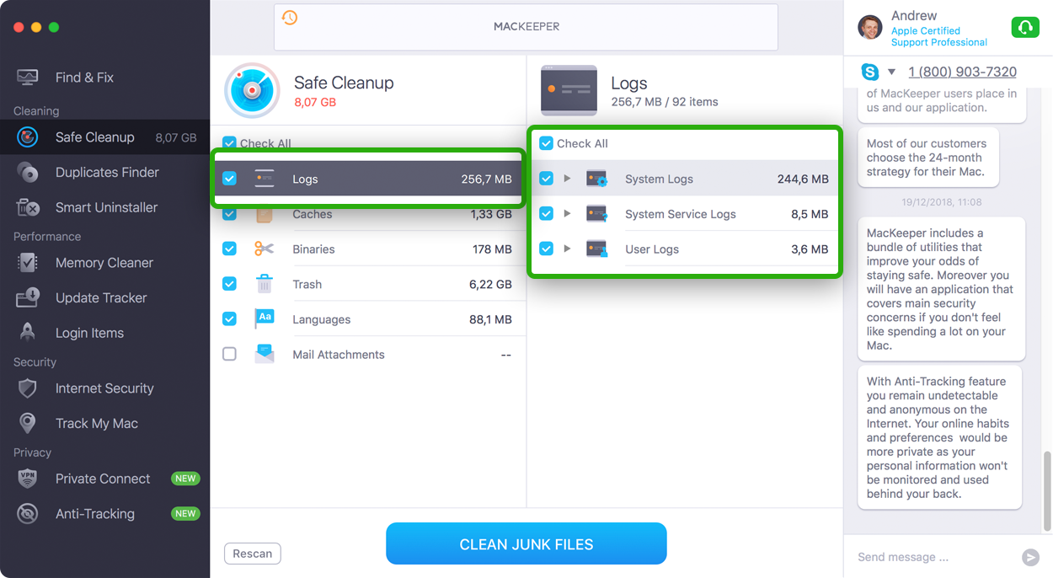This screenshot has width=1053, height=578.
Task: Click the Update Tracker icon
Action: [28, 297]
